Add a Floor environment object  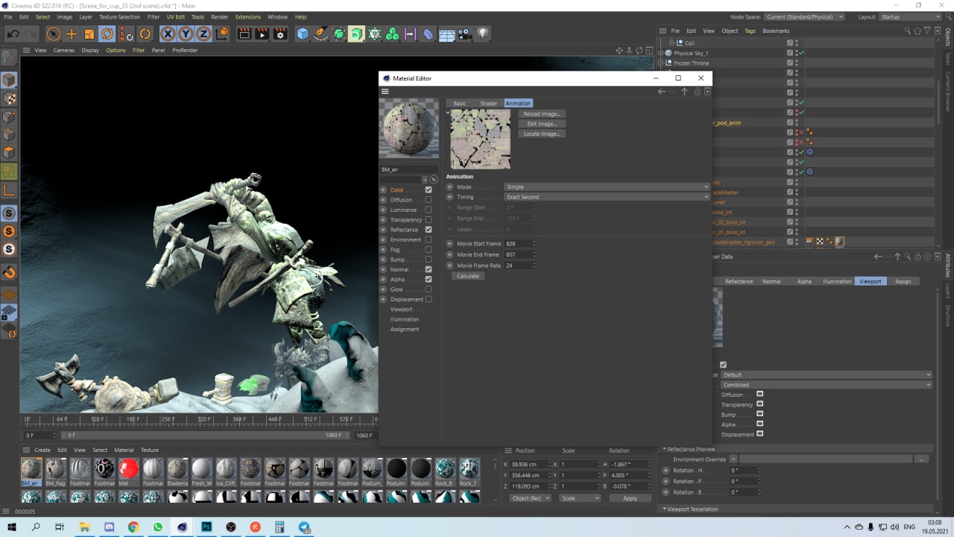point(447,34)
